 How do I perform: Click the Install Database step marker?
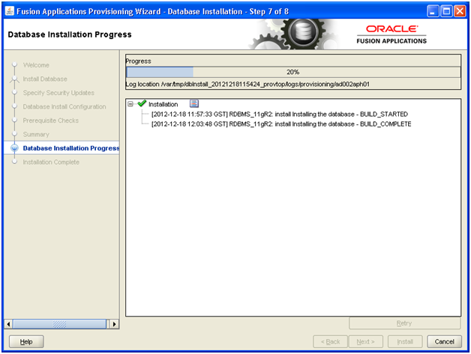tap(14, 79)
